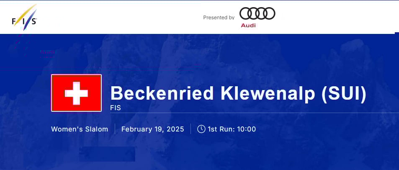Click the horizontal divider under the FIS label
This screenshot has height=170, width=399.
pos(251,113)
